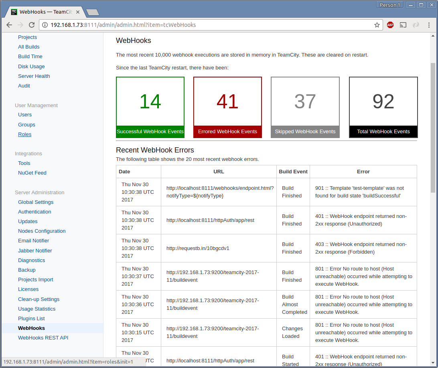
Task: Focus the address bar URL field
Action: 211,25
